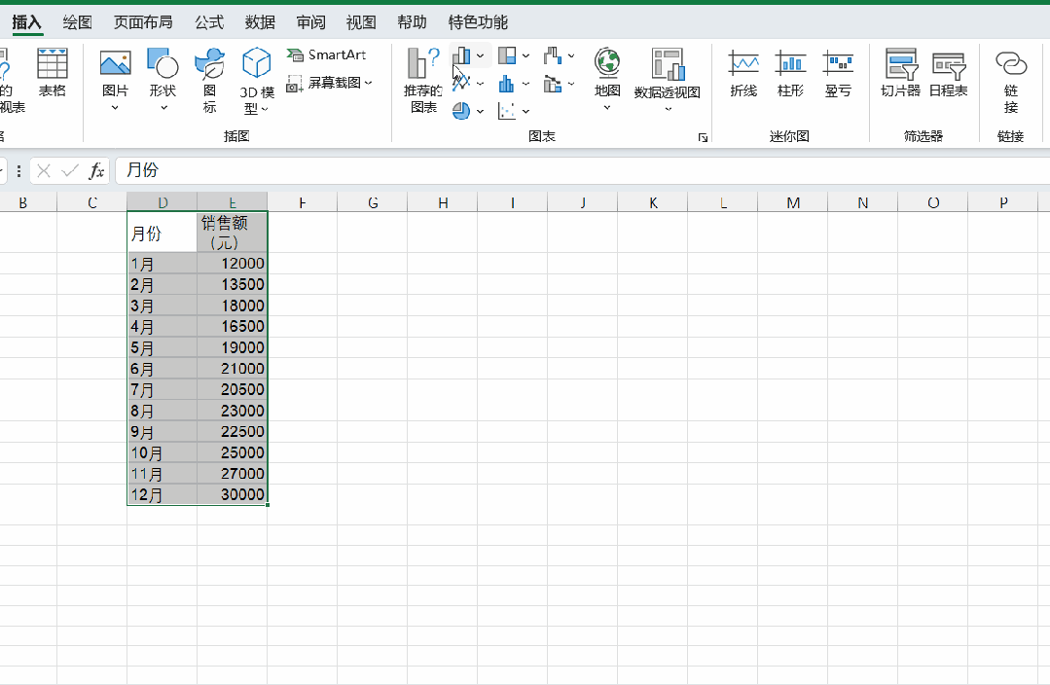The height and width of the screenshot is (685, 1050).
Task: Insert a 切片器 slicer
Action: click(x=901, y=74)
